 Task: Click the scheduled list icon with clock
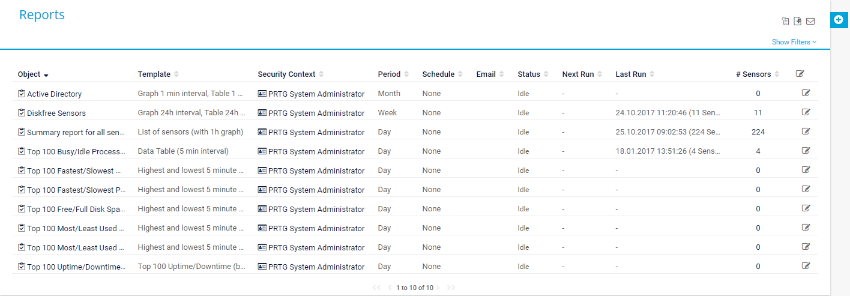click(x=785, y=22)
